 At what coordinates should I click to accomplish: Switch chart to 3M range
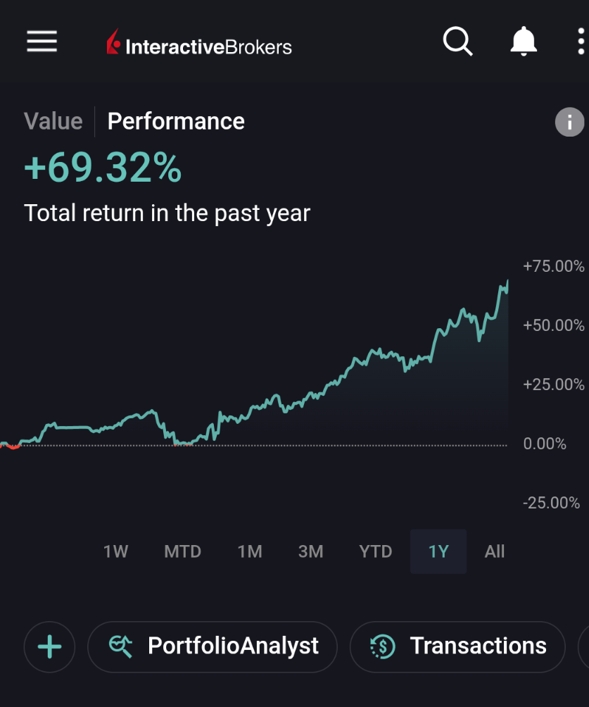(x=310, y=551)
